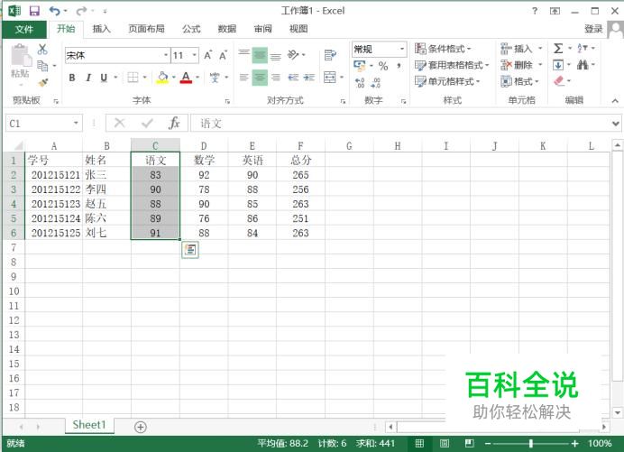
Task: Click the AutoSum sigma icon
Action: pos(558,49)
